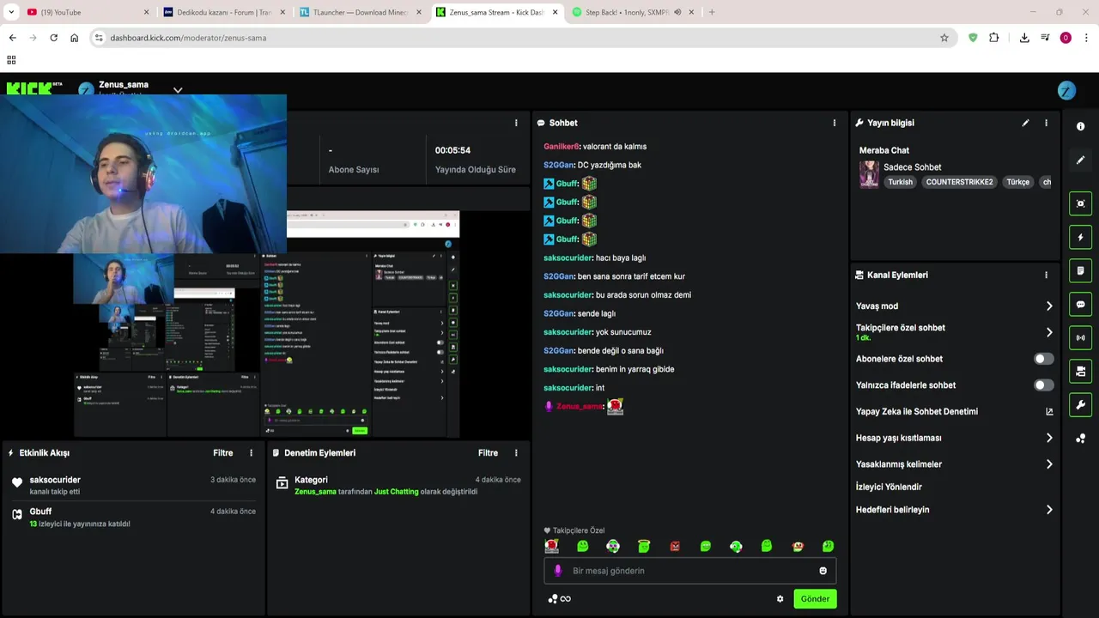The image size is (1099, 618).
Task: Open Chrome downloads icon
Action: (x=1024, y=38)
